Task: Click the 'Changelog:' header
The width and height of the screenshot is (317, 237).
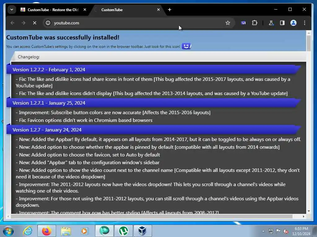Action: click(x=29, y=57)
